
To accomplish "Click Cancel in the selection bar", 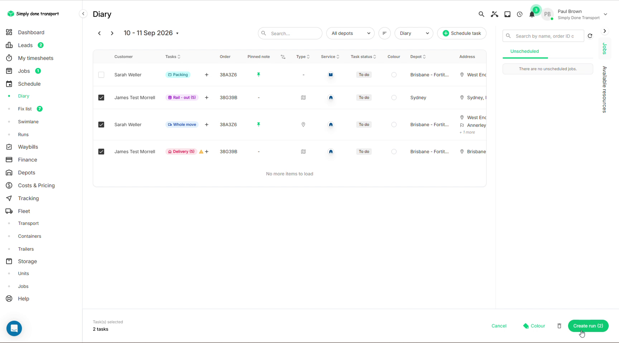I will [499, 326].
